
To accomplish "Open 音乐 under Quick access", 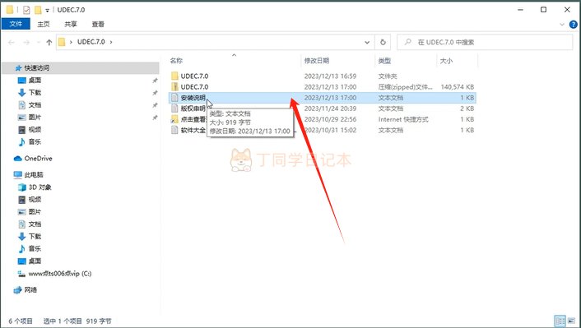I will [35, 141].
